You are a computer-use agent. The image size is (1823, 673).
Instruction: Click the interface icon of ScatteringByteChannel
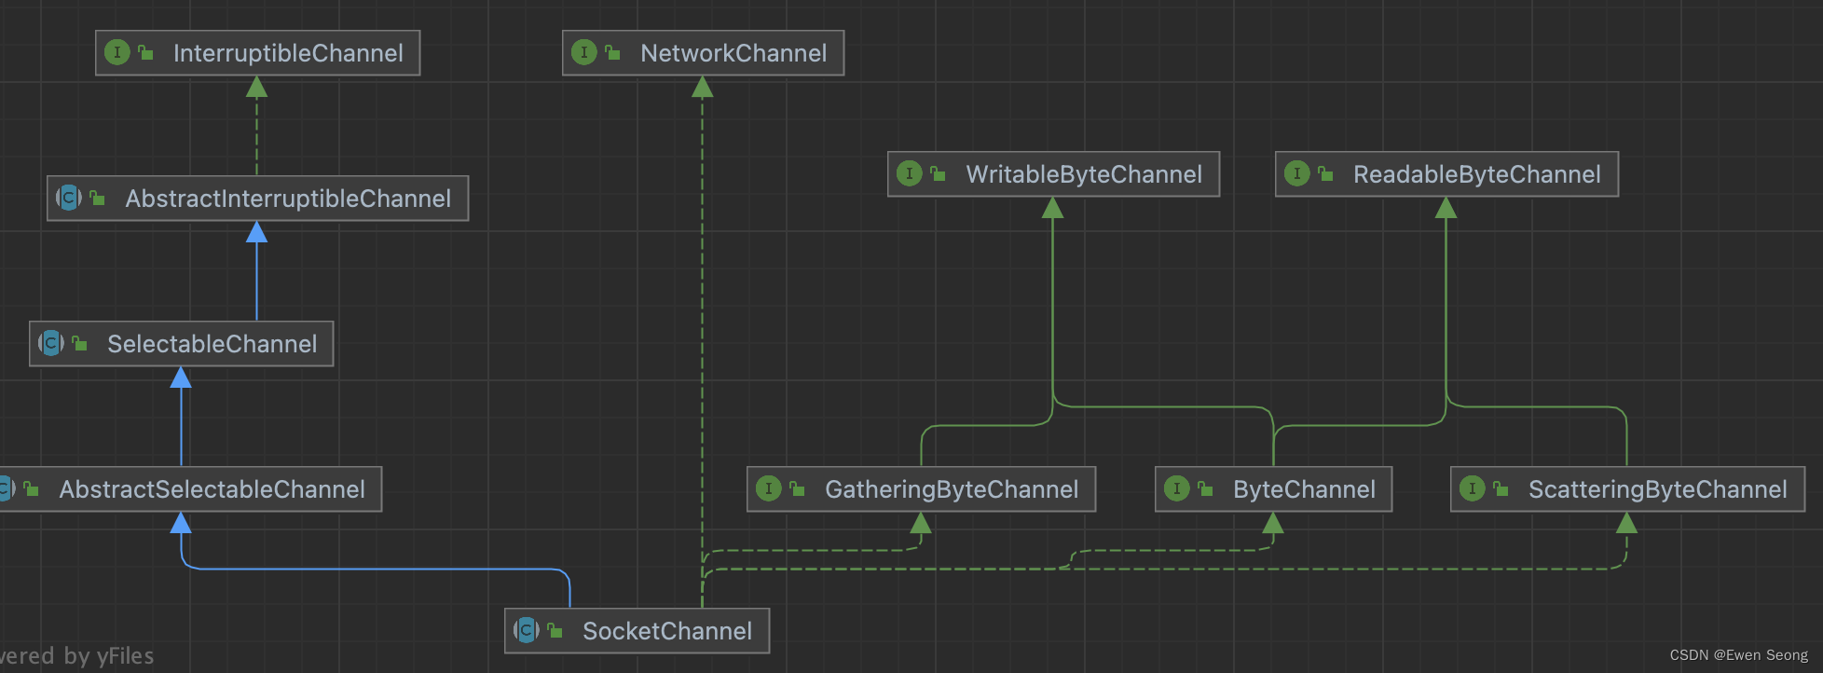point(1473,488)
